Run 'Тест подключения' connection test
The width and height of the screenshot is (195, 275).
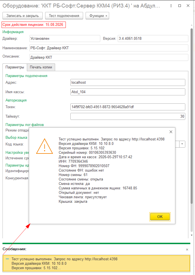click(x=64, y=16)
